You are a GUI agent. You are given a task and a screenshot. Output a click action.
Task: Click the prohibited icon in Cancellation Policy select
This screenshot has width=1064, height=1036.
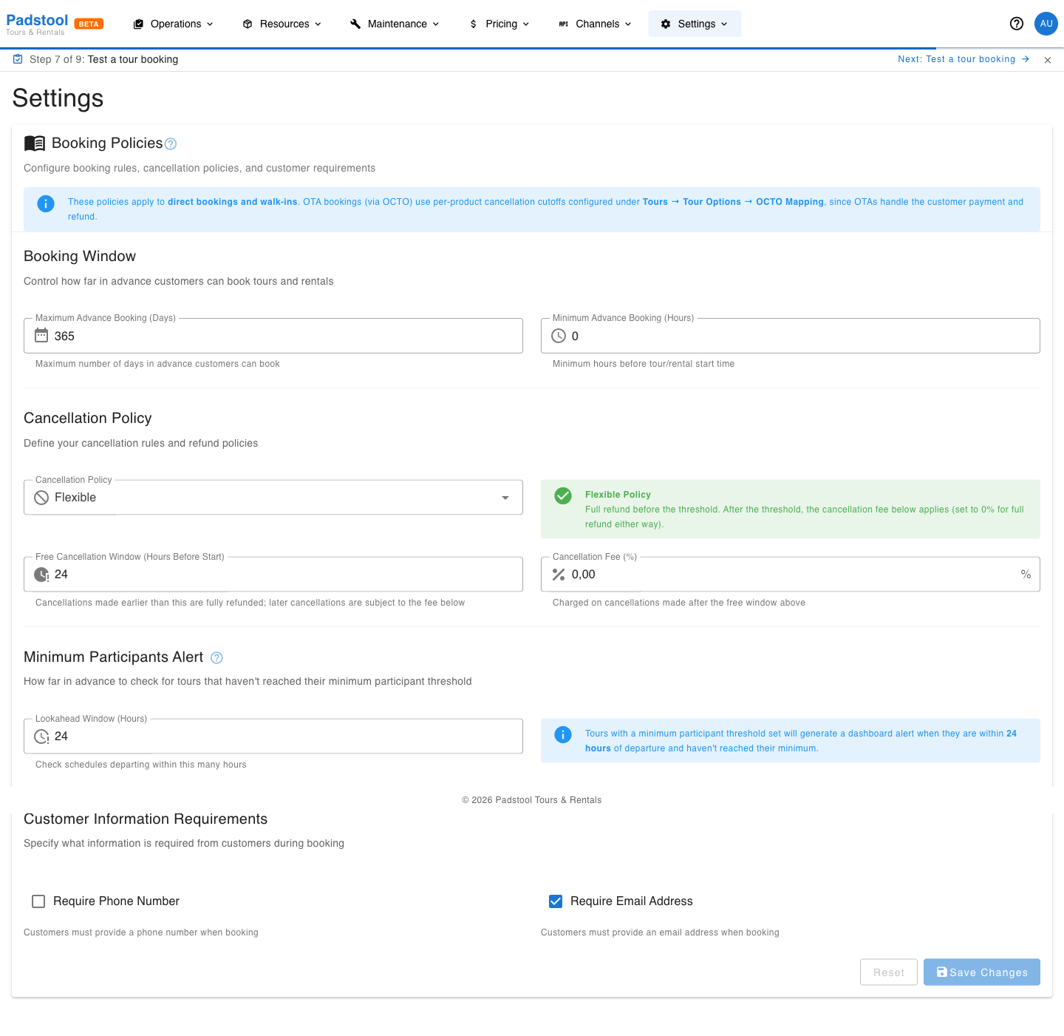[x=41, y=498]
